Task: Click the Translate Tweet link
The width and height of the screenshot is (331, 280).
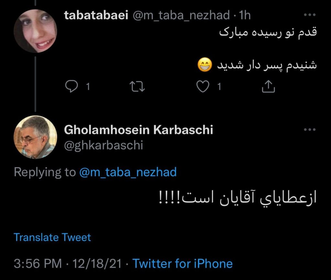Action: (x=52, y=237)
